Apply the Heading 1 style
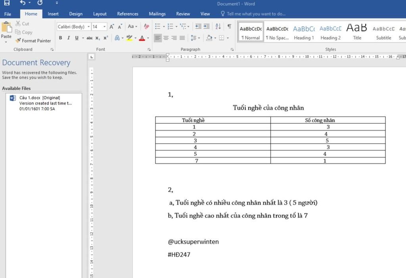The width and height of the screenshot is (406, 278). pos(304,32)
